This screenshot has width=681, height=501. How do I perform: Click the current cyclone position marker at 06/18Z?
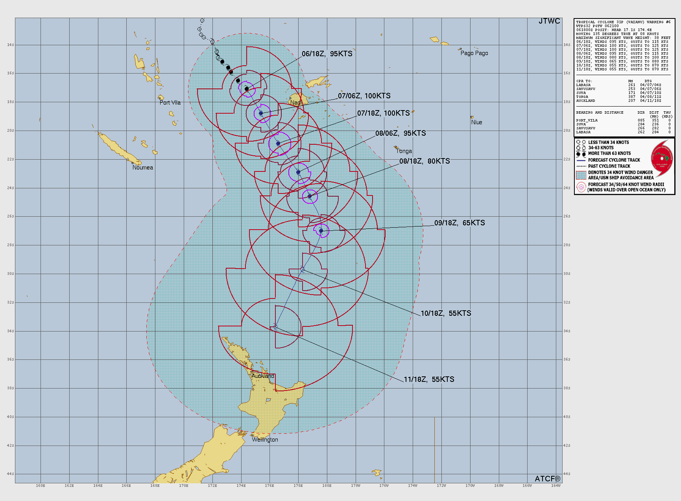click(x=247, y=89)
